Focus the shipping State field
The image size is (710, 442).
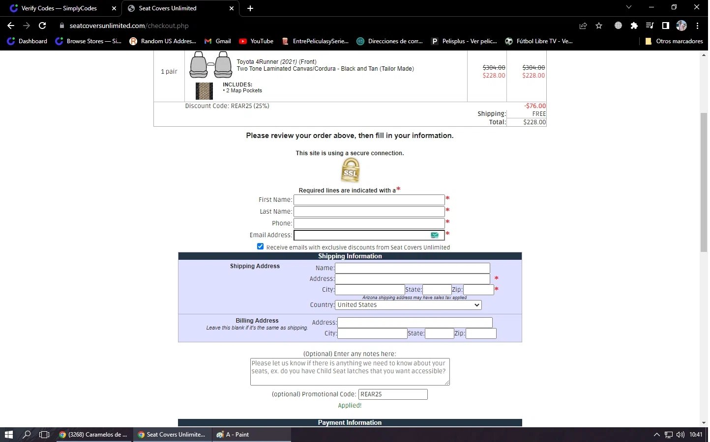(x=437, y=290)
